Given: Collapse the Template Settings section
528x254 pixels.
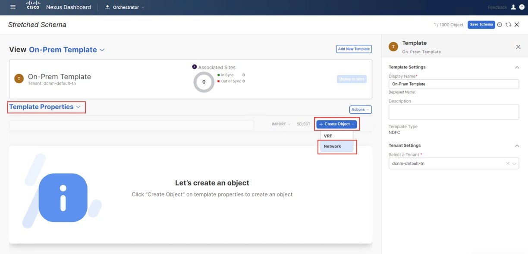Looking at the screenshot, I should pyautogui.click(x=517, y=67).
